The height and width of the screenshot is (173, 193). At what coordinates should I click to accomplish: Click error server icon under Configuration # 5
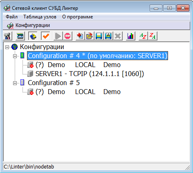30,92
